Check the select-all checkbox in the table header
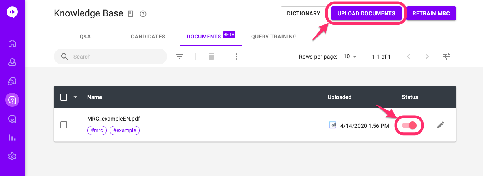The width and height of the screenshot is (483, 176). pos(64,97)
